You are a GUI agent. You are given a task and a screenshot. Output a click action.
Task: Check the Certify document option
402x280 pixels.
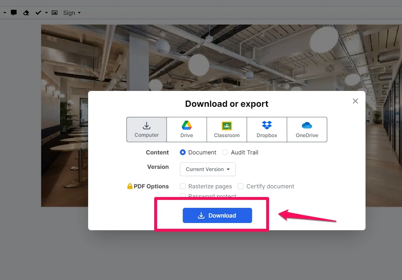[241, 186]
